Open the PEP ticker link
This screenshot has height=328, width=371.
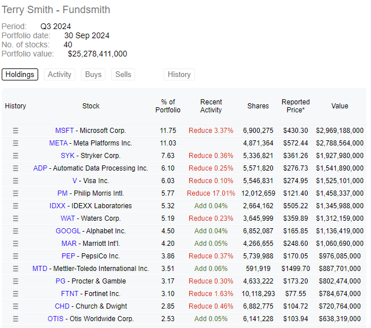pyautogui.click(x=68, y=256)
